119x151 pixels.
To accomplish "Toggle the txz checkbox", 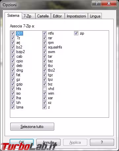I will 44,84.
